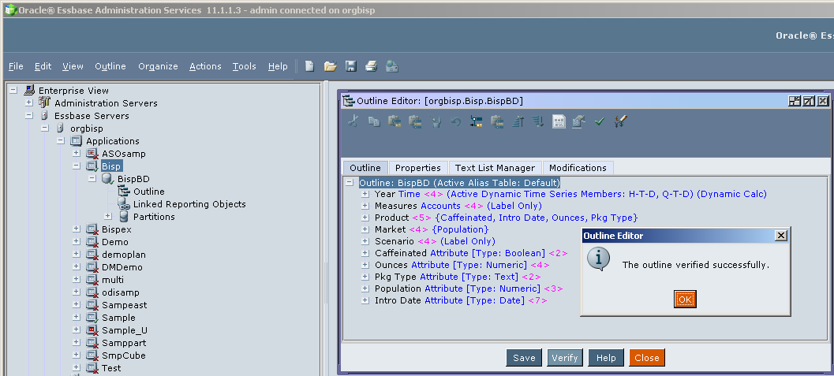Click the information icon in the dialog
The image size is (834, 376).
(x=597, y=259)
